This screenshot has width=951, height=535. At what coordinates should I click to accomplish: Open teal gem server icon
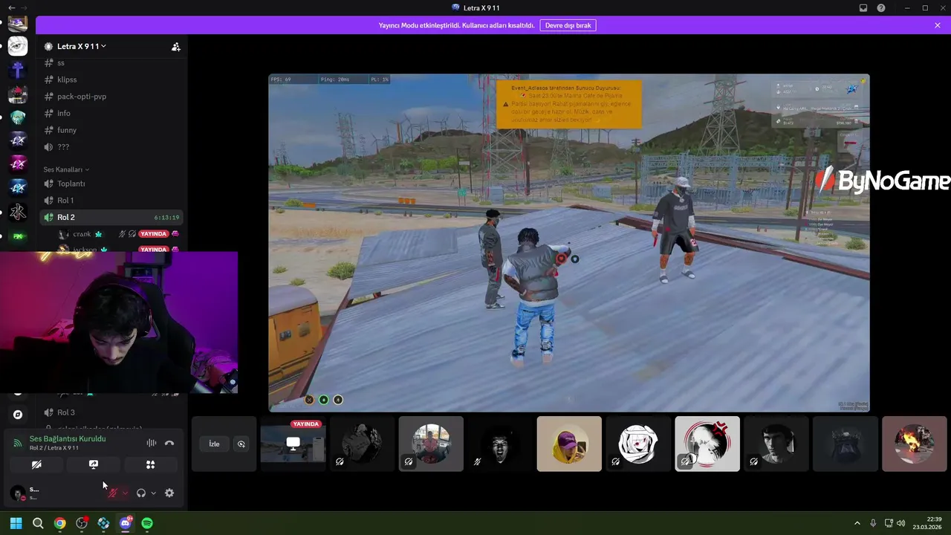18,117
